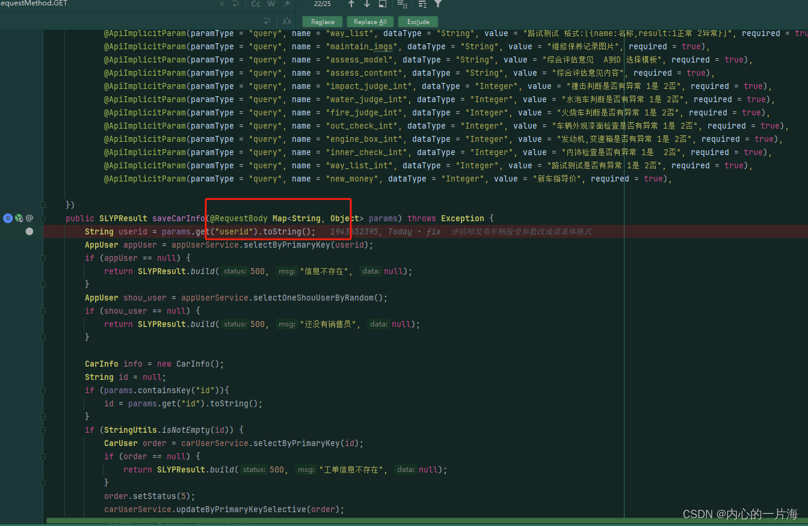This screenshot has width=808, height=526.
Task: Toggle Match Case (Cc) option
Action: click(256, 4)
